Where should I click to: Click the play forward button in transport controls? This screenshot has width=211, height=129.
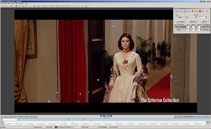tap(29, 116)
